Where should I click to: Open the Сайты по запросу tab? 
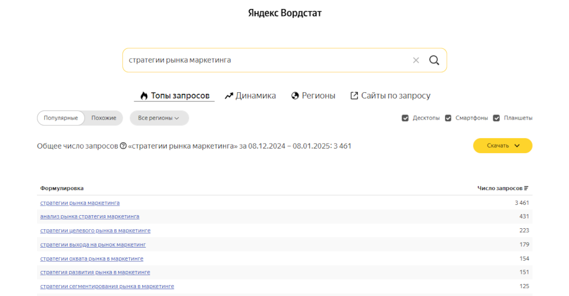(390, 96)
